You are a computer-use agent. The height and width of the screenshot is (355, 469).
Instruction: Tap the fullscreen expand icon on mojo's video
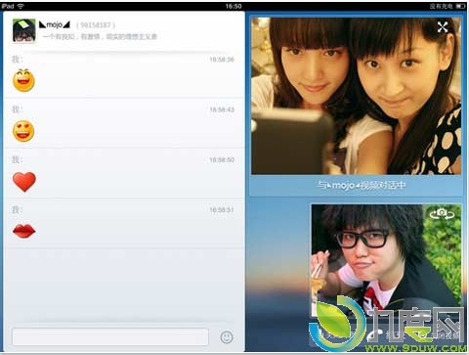point(443,27)
